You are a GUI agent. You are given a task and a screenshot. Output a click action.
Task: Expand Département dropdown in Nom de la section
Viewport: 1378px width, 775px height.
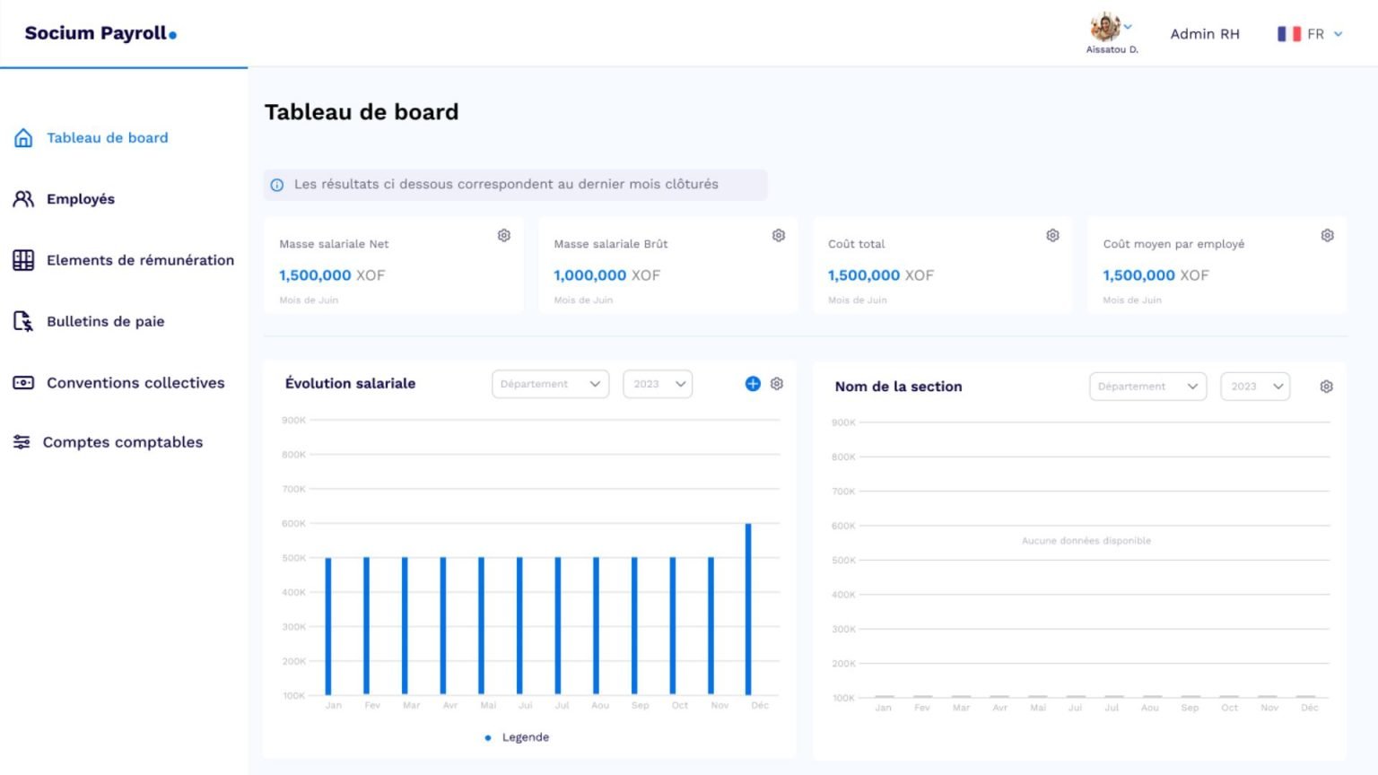coord(1147,387)
